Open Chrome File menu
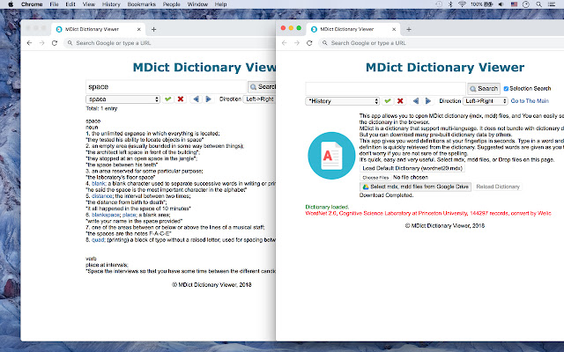Image resolution: width=564 pixels, height=352 pixels. (54, 4)
